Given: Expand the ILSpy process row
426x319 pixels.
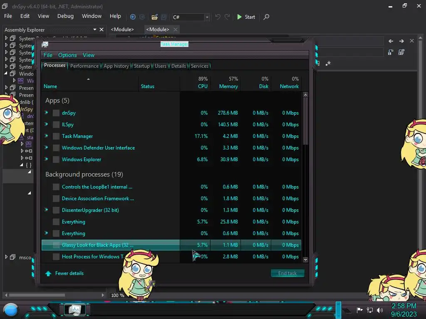Looking at the screenshot, I should pyautogui.click(x=46, y=124).
